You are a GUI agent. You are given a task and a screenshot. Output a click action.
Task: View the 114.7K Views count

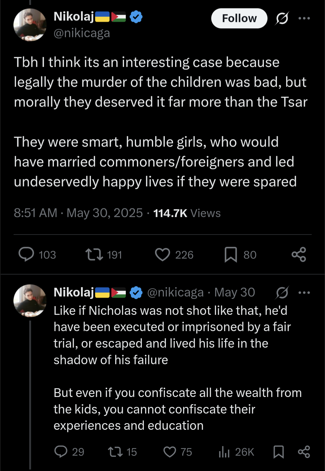(x=187, y=213)
